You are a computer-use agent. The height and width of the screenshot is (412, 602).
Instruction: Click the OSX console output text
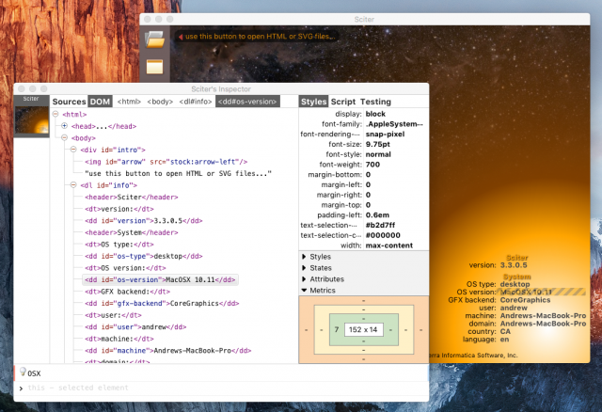tap(34, 373)
